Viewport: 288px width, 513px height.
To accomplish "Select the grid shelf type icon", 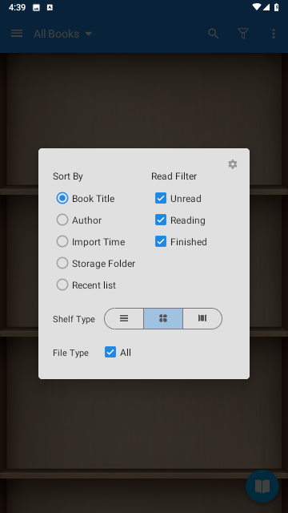I will coord(163,318).
